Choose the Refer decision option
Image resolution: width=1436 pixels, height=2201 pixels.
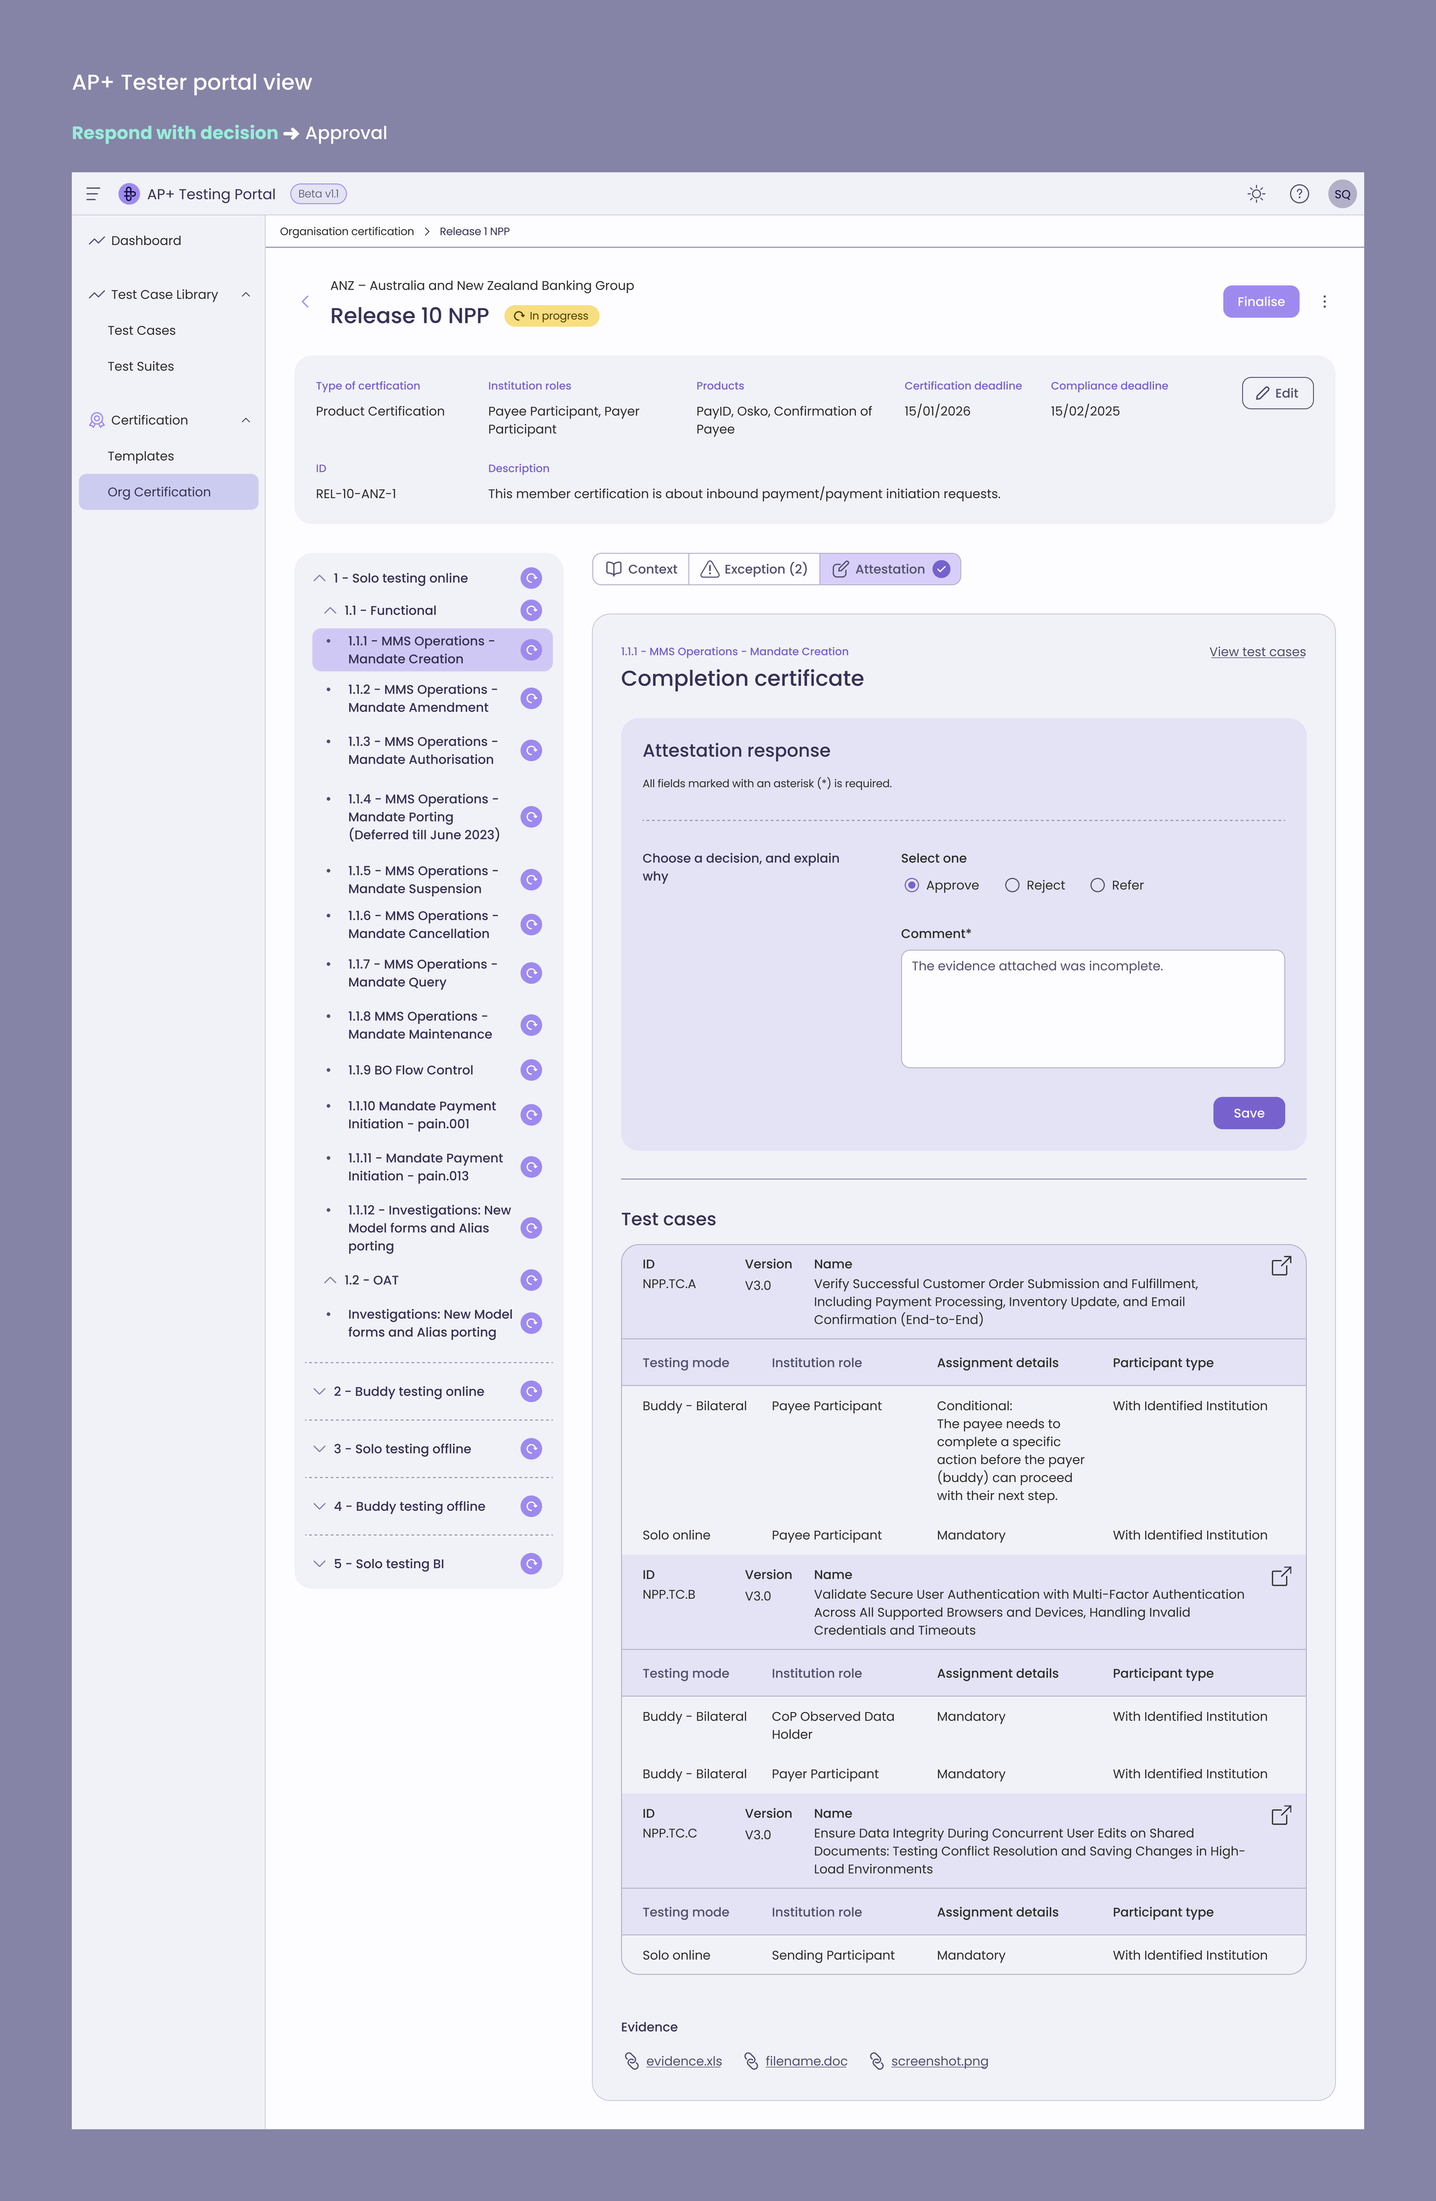click(1097, 885)
